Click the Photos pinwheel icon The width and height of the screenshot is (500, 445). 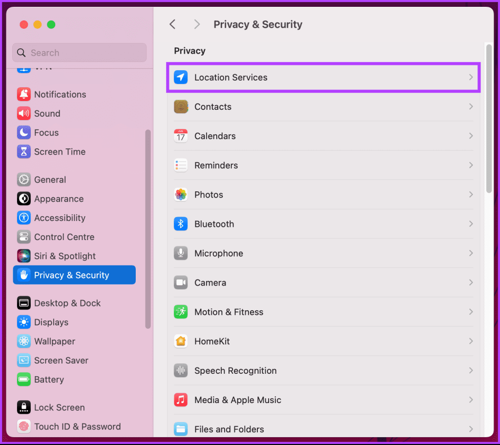181,194
